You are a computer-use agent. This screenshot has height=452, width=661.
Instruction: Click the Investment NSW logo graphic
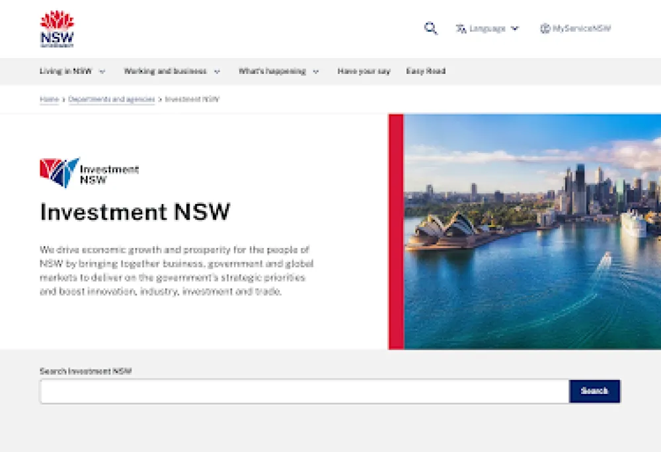tap(89, 172)
